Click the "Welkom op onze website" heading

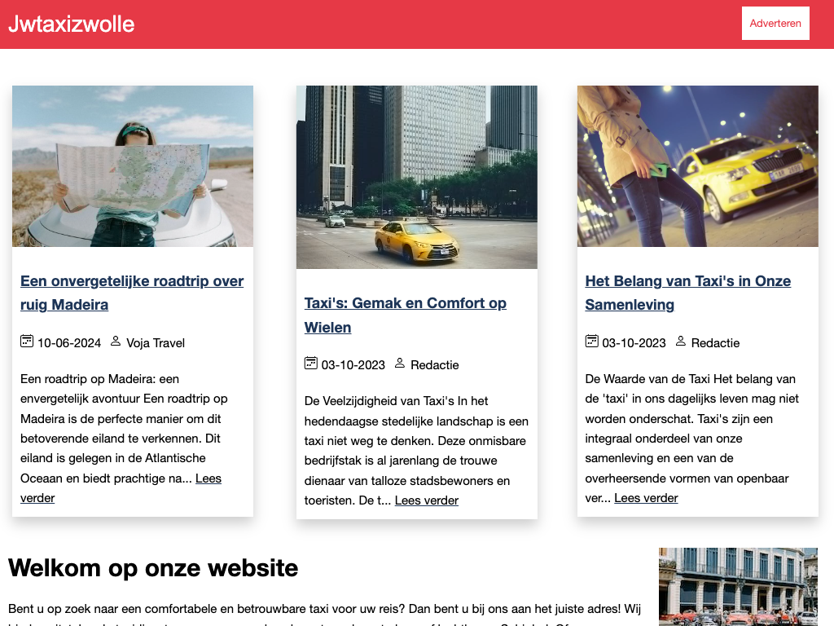[153, 567]
